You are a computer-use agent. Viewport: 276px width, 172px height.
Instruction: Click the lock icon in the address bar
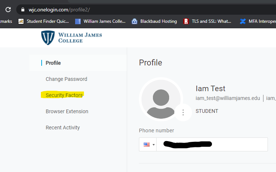point(23,10)
